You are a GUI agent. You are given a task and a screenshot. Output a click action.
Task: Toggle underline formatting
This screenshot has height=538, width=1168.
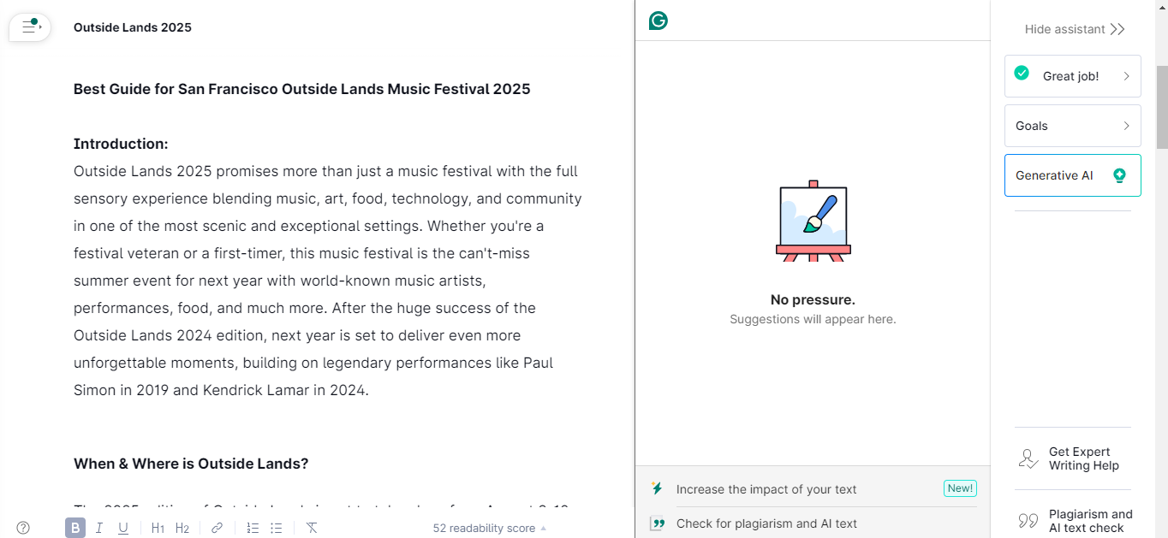(x=123, y=528)
